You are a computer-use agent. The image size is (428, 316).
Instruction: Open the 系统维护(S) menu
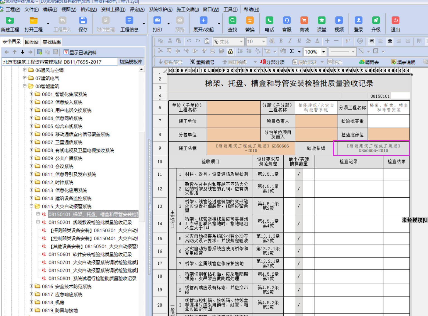click(160, 9)
